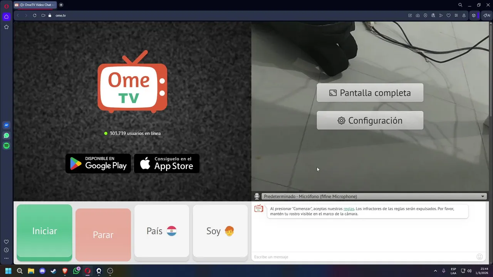The height and width of the screenshot is (277, 493).
Task: Open the ad blocker shield icon
Action: 426,15
